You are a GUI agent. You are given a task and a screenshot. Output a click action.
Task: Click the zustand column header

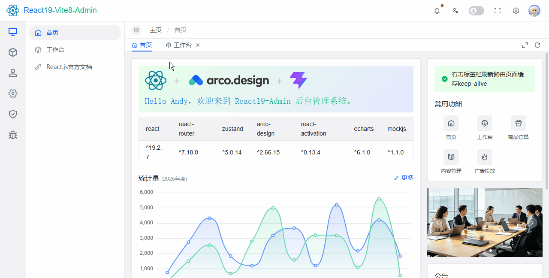point(232,129)
